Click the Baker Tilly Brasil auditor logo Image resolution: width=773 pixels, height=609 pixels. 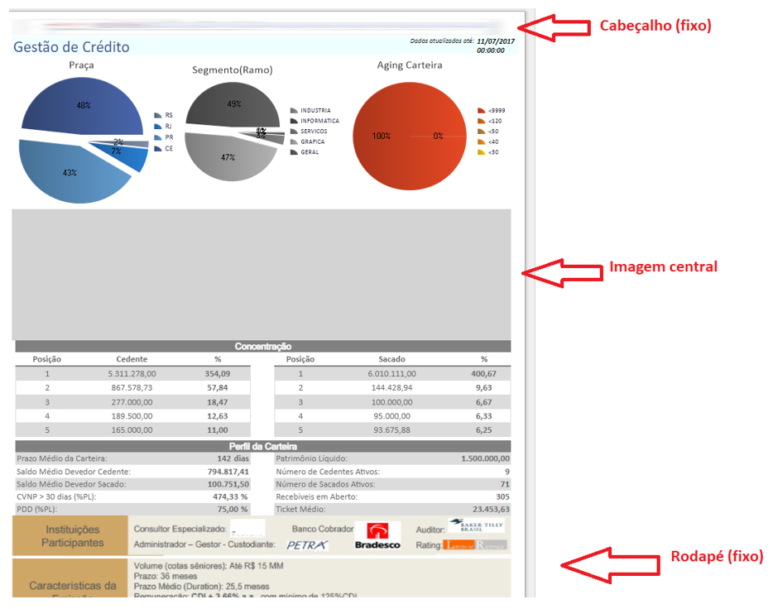click(475, 526)
